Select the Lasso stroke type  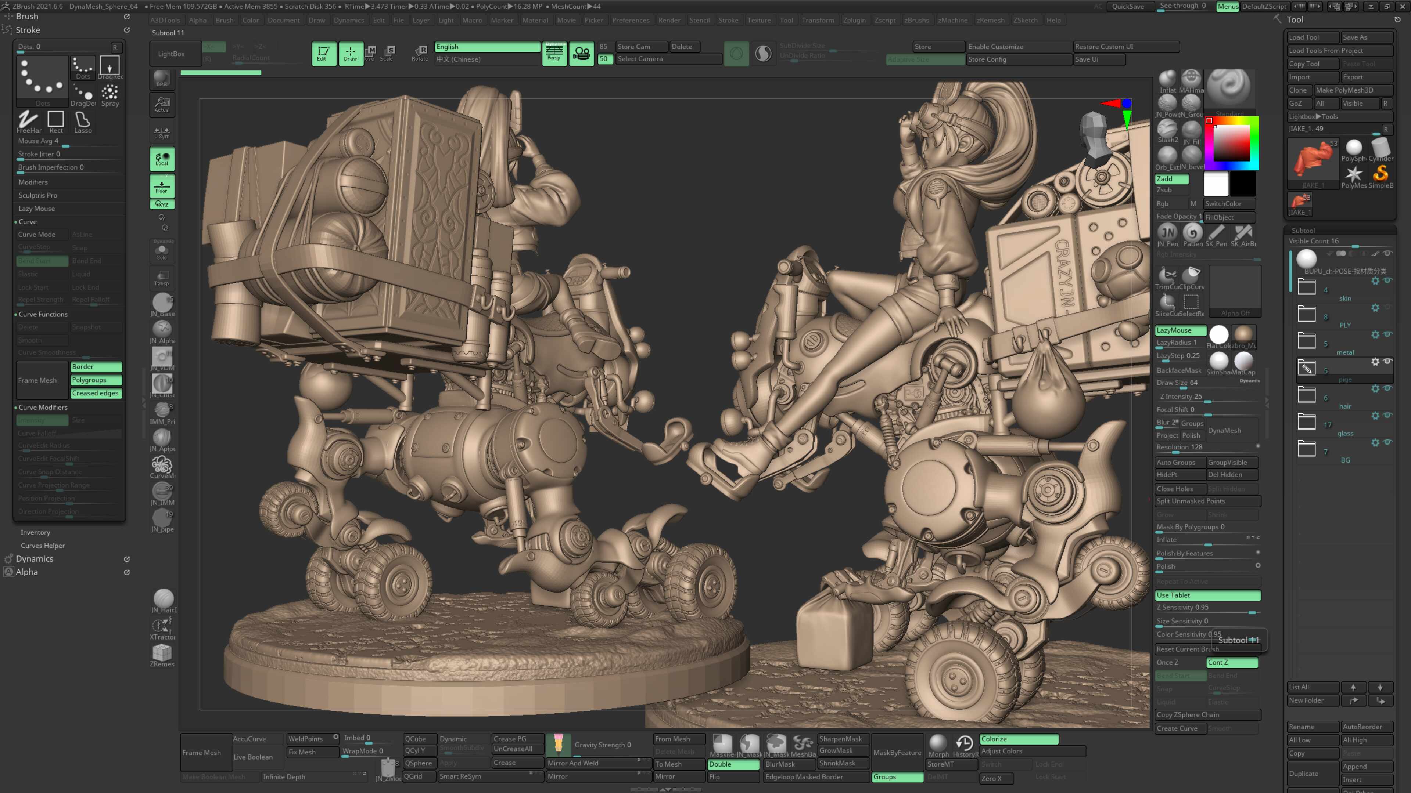(83, 122)
